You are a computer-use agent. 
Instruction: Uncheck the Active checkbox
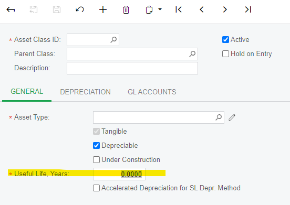[225, 40]
